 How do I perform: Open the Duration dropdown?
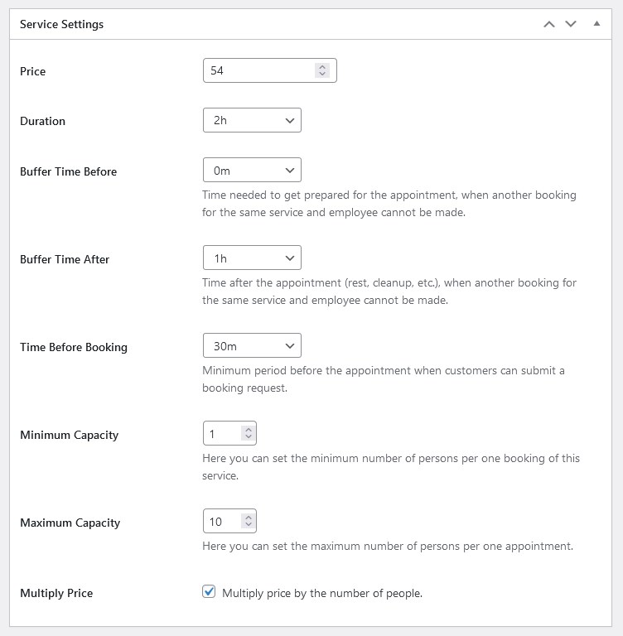252,120
